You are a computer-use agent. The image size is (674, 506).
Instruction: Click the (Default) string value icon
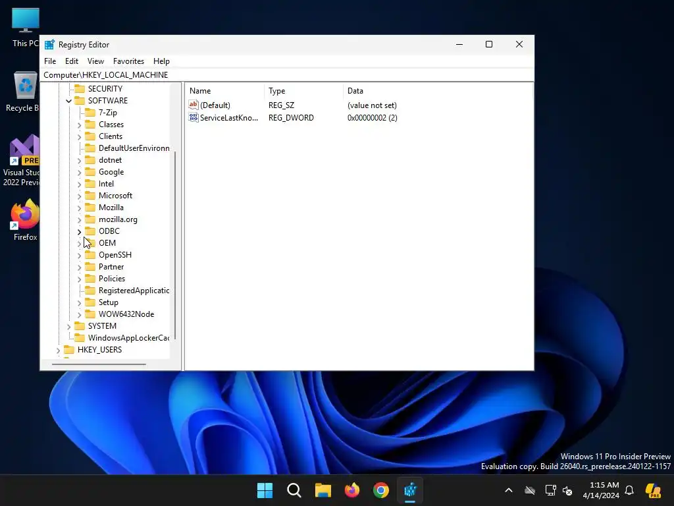tap(194, 105)
